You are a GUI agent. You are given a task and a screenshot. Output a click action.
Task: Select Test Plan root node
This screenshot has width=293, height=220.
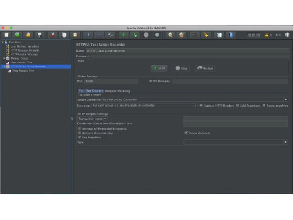pyautogui.click(x=15, y=42)
